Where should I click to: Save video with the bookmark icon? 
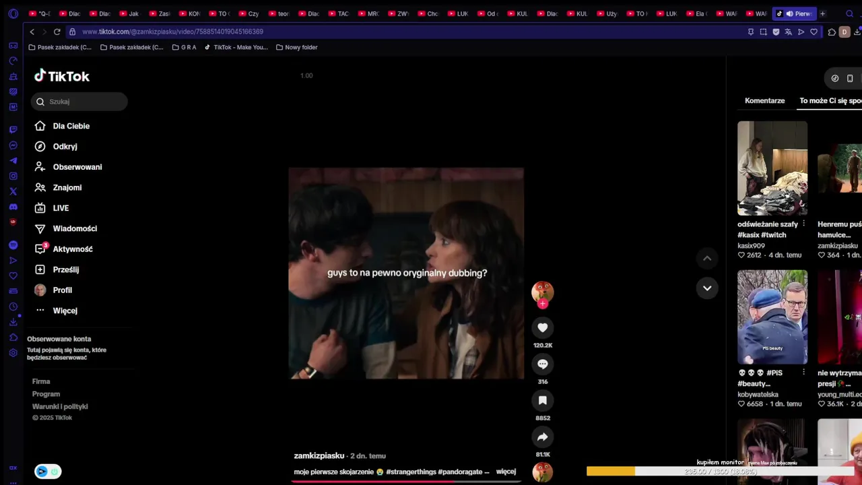click(x=543, y=401)
